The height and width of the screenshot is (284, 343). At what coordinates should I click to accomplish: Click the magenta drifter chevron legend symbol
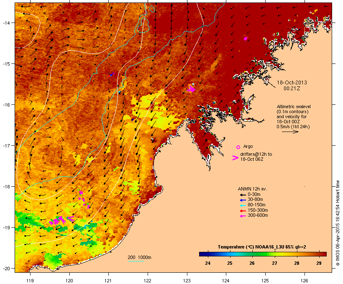pyautogui.click(x=235, y=158)
